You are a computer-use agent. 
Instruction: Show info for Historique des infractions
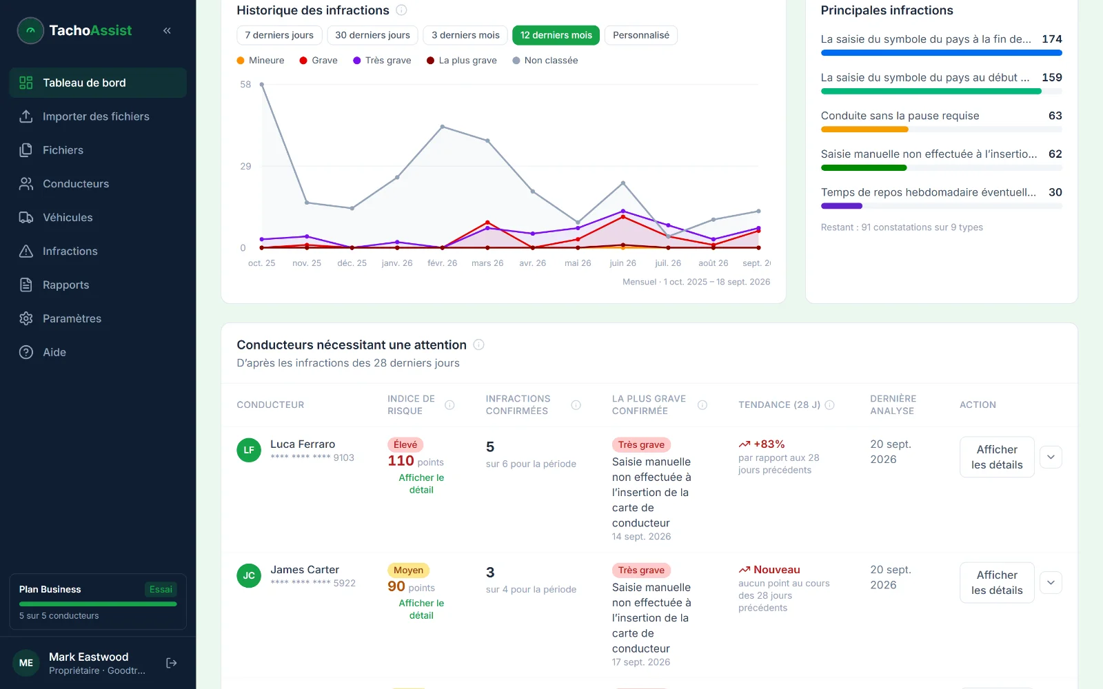(401, 10)
